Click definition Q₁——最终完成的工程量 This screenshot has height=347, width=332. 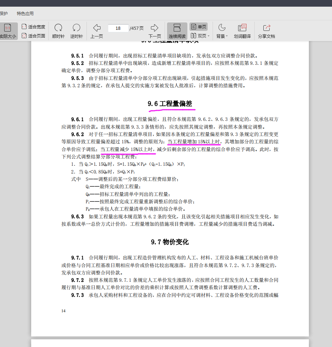113,187
